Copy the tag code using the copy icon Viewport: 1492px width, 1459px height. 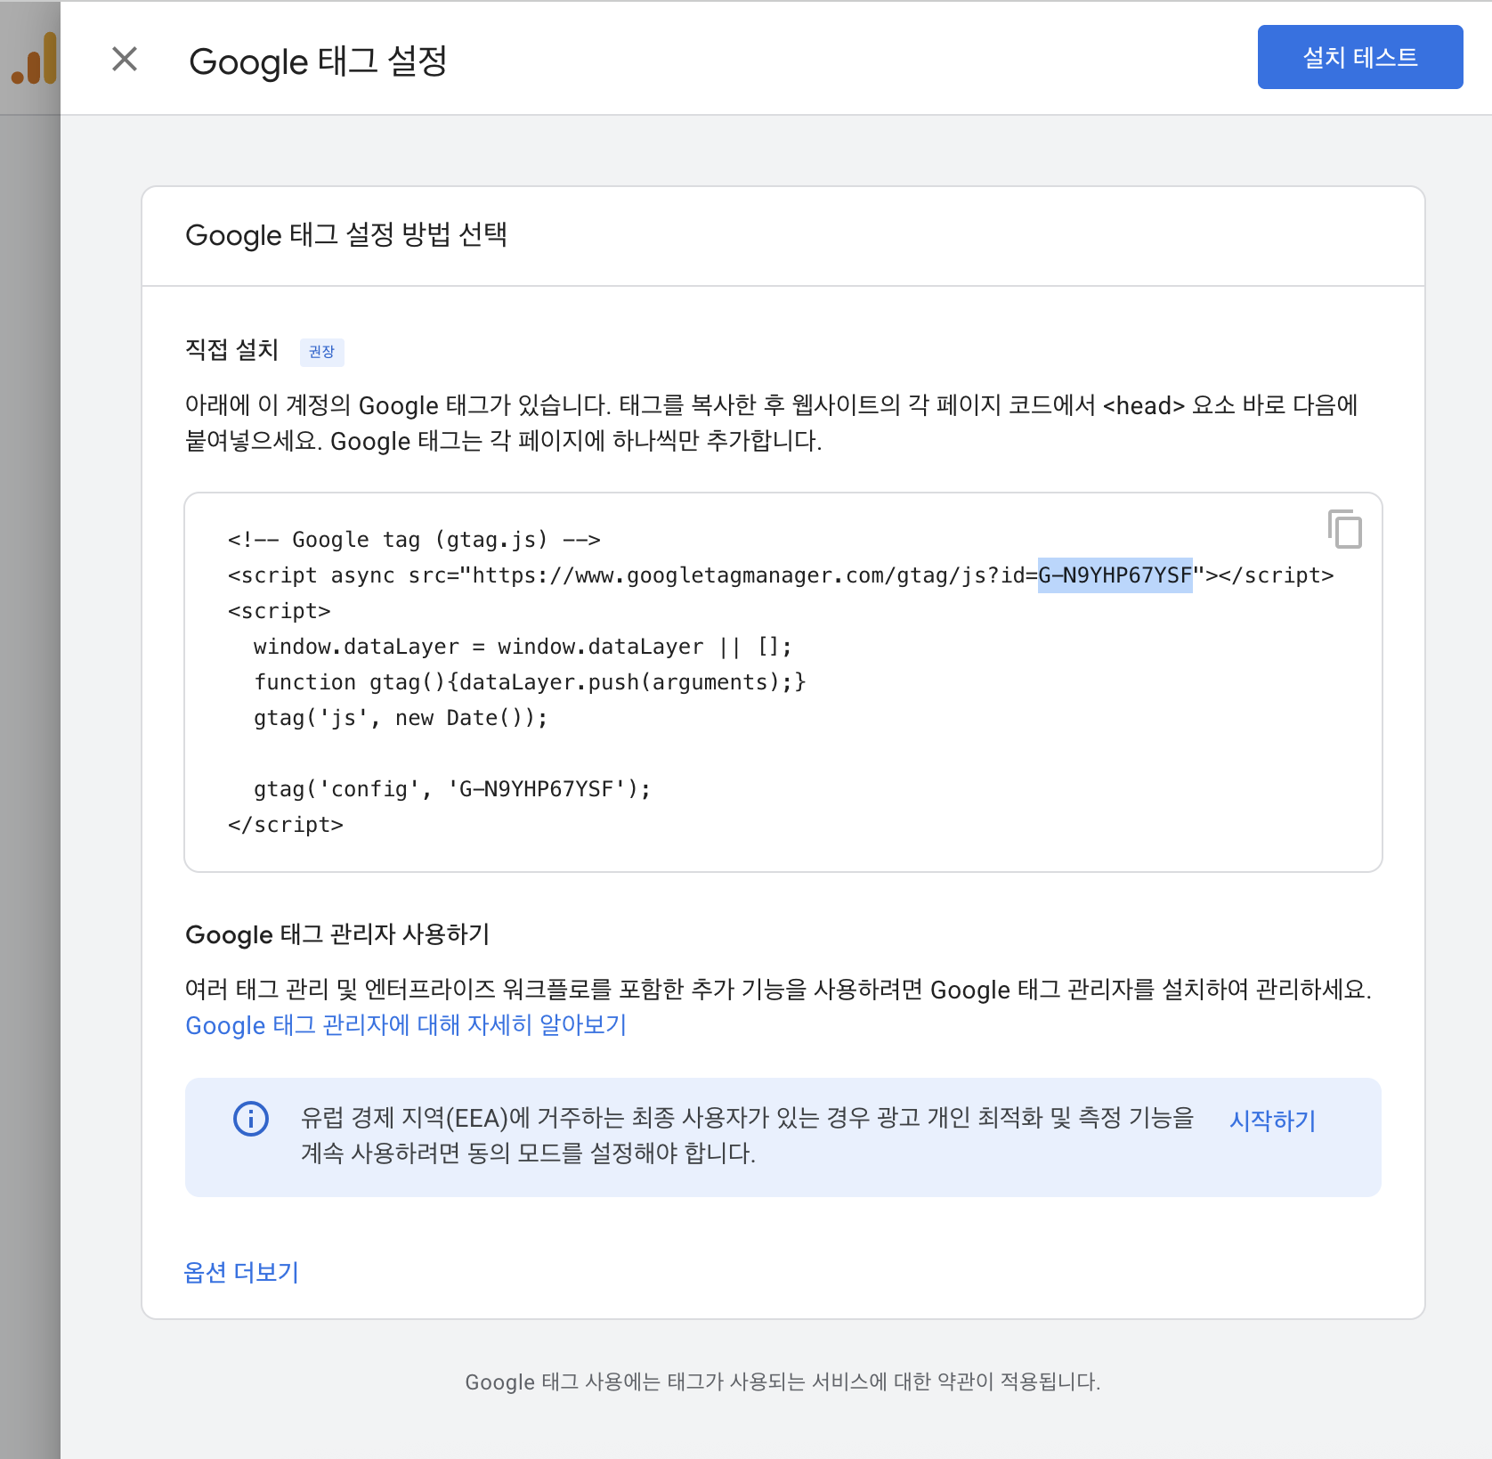pyautogui.click(x=1344, y=529)
